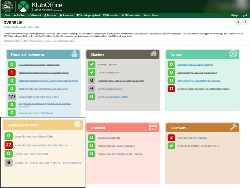Screen dimensions: 250x188
Task: Open mailadresser findes mere end én gang link
Action: click(x=39, y=97)
